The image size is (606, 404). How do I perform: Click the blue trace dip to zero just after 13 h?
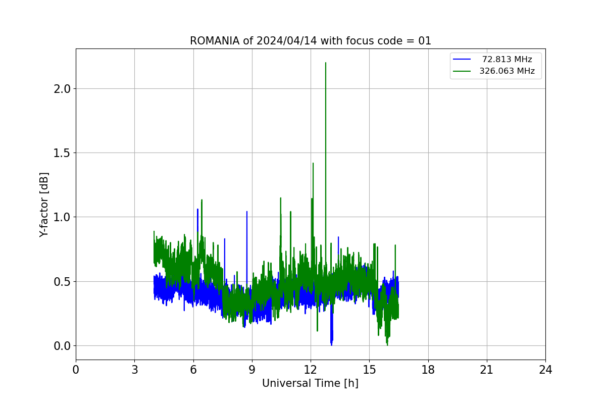pyautogui.click(x=331, y=344)
